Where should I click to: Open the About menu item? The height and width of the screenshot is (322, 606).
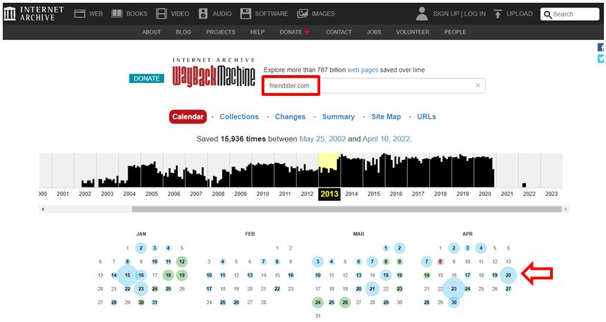pos(151,32)
